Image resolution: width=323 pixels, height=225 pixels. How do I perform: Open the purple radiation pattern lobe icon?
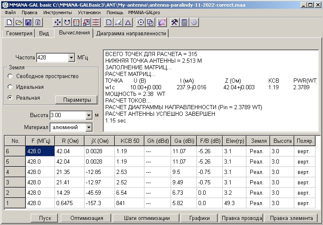point(162,22)
